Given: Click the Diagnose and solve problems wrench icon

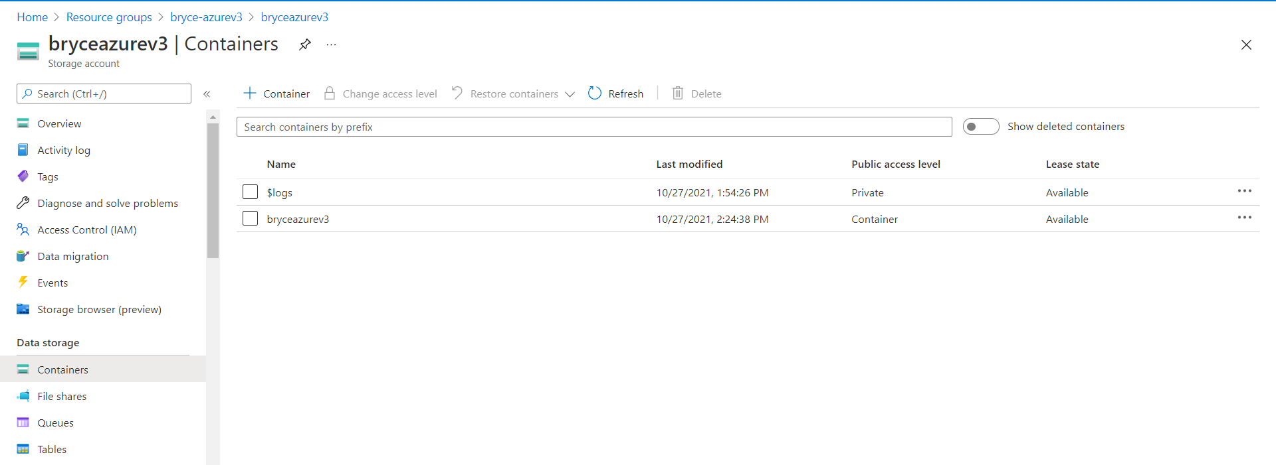Looking at the screenshot, I should coord(23,203).
